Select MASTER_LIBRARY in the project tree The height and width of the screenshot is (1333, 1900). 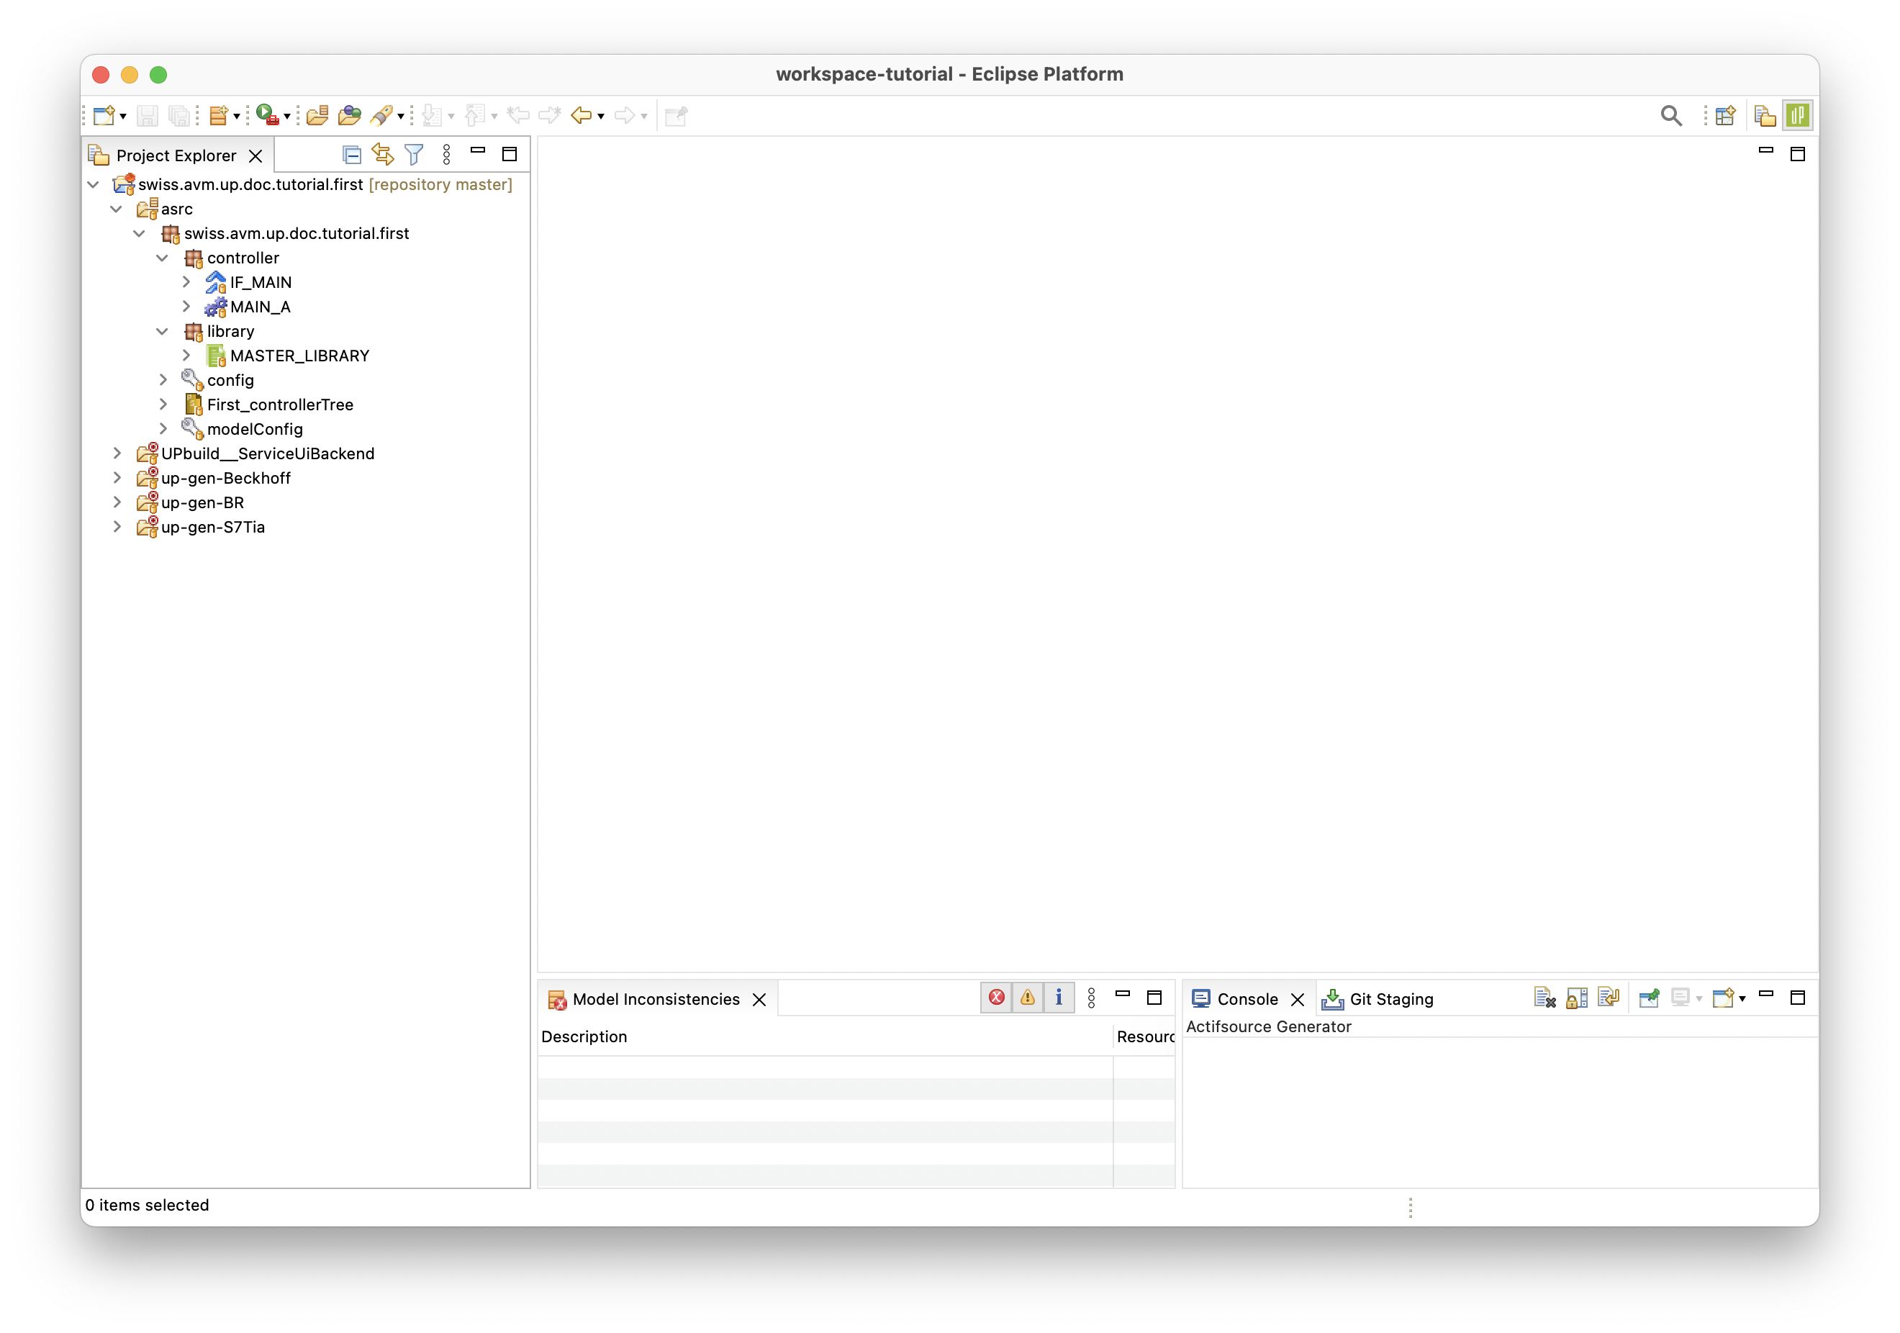pos(299,356)
